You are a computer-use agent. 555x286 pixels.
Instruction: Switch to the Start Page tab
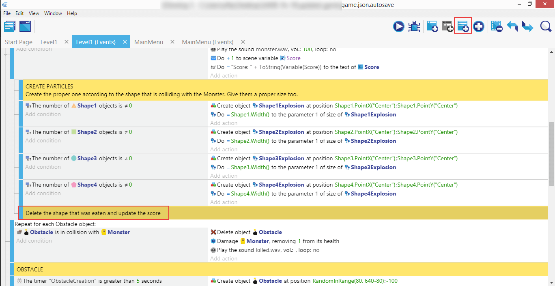click(19, 42)
